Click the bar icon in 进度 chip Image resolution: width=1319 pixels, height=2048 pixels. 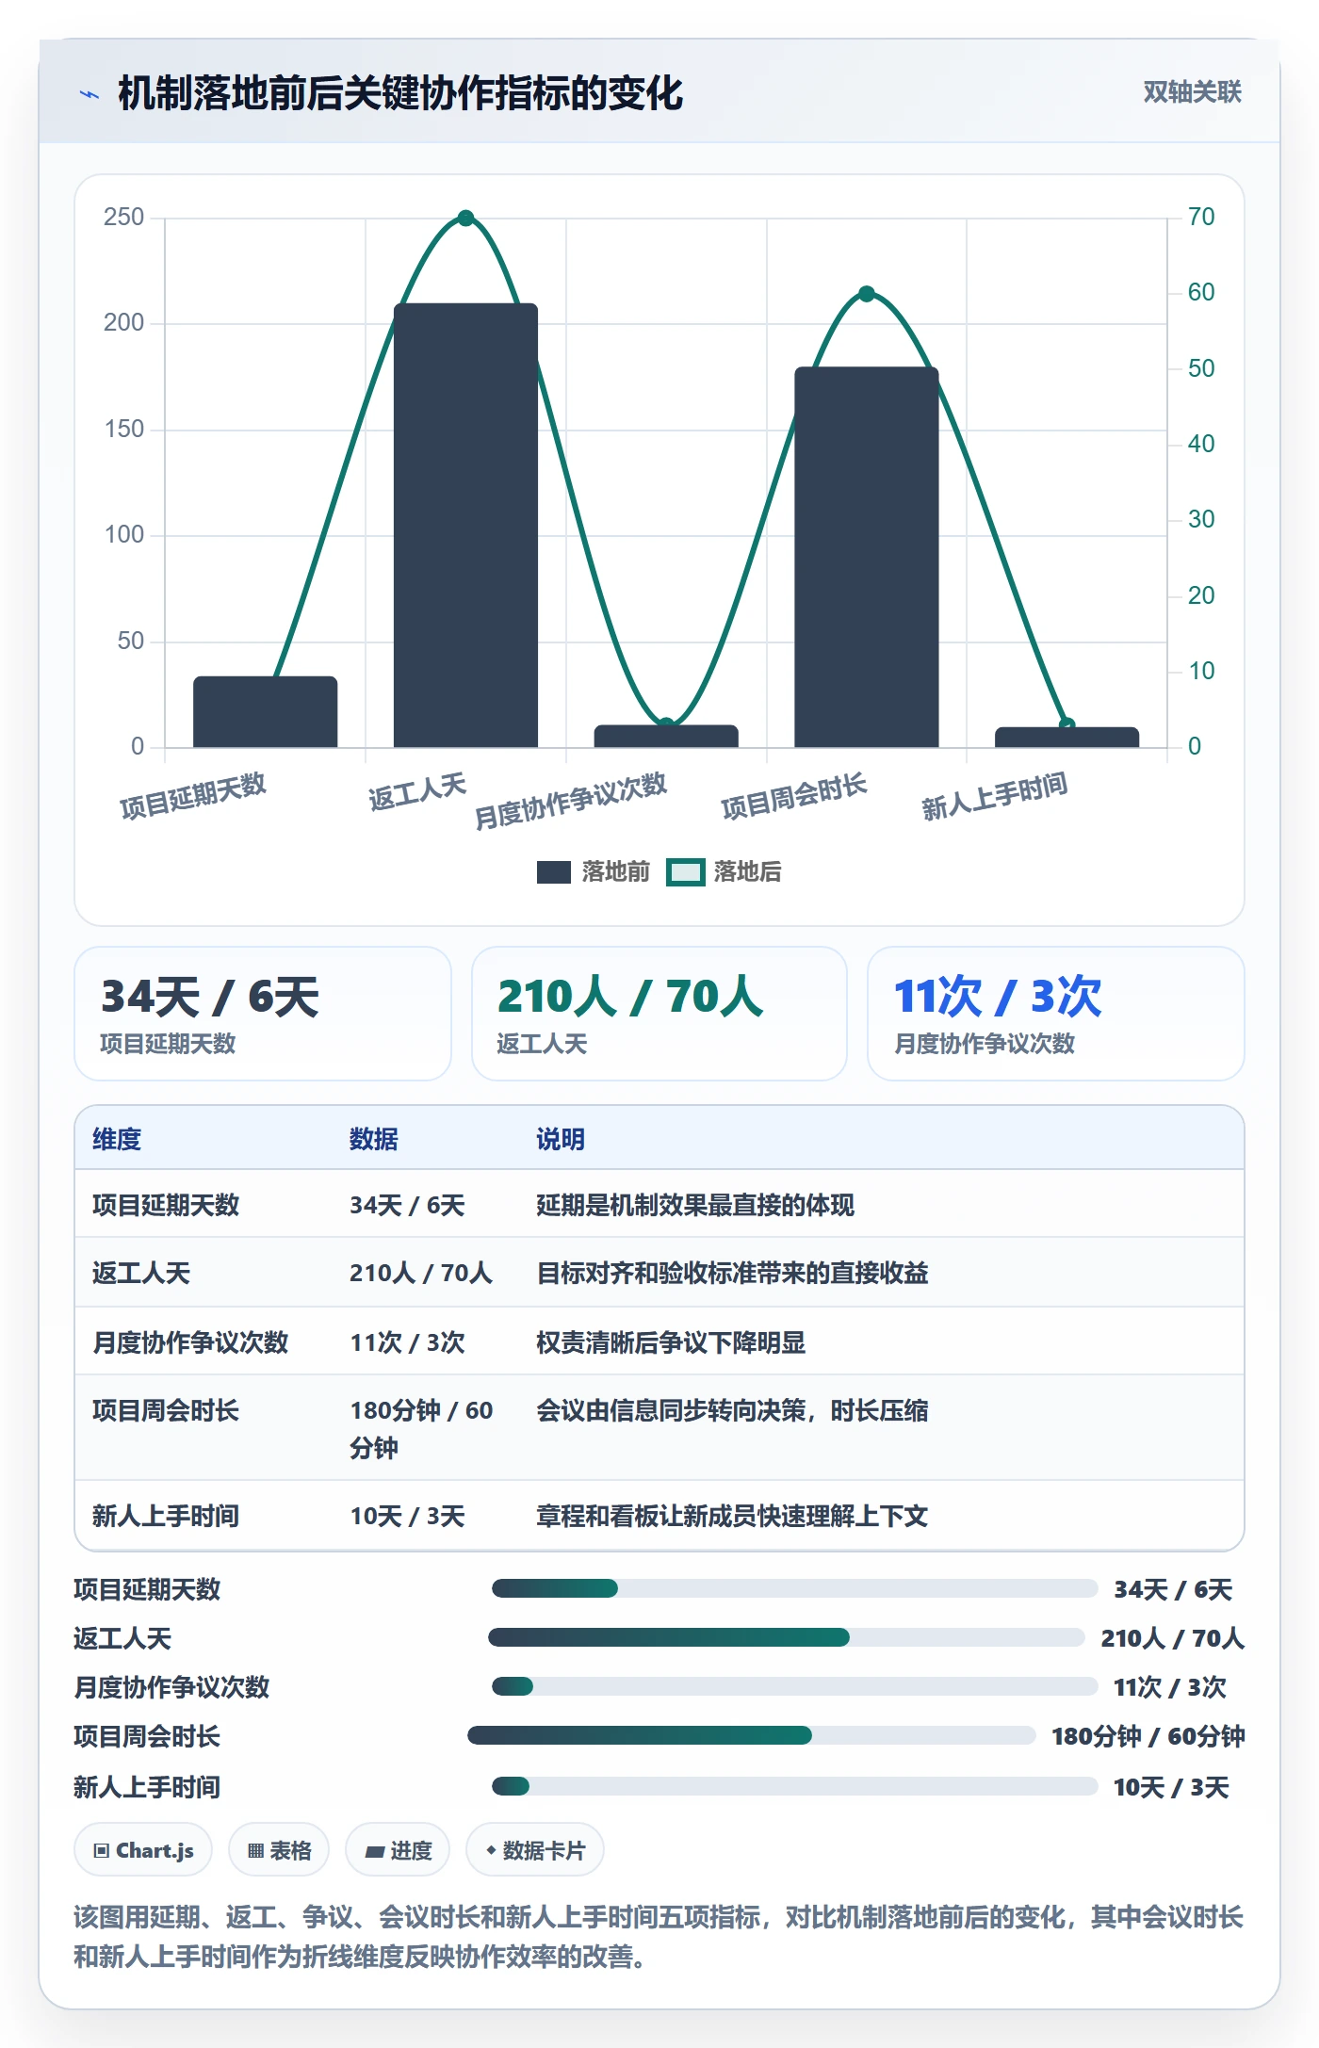[374, 1852]
